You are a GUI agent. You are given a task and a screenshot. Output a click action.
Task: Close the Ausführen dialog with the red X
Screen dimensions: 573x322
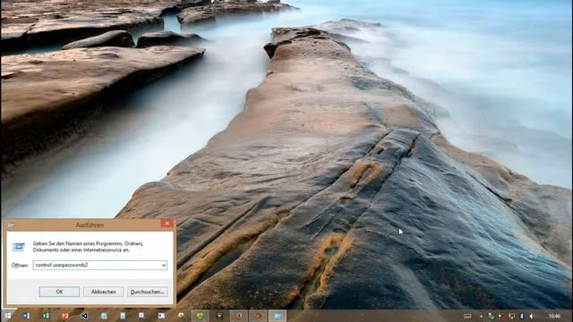coord(167,224)
